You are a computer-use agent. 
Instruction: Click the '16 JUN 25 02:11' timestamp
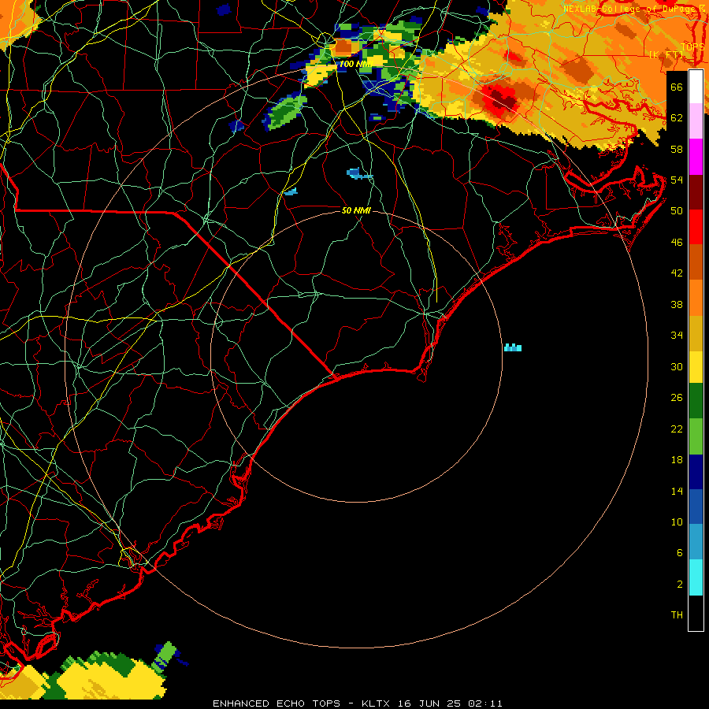click(x=450, y=703)
